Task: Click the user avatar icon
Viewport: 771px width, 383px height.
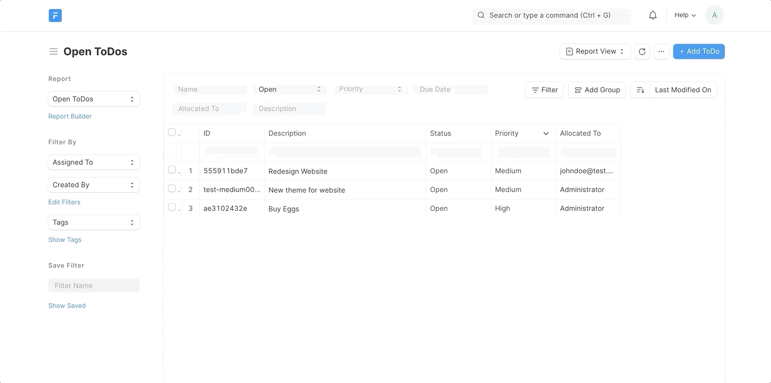Action: (714, 14)
